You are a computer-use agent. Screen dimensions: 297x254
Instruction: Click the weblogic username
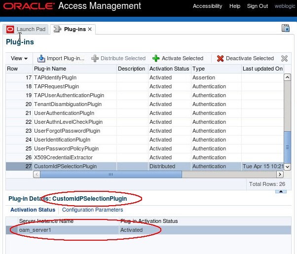click(285, 6)
